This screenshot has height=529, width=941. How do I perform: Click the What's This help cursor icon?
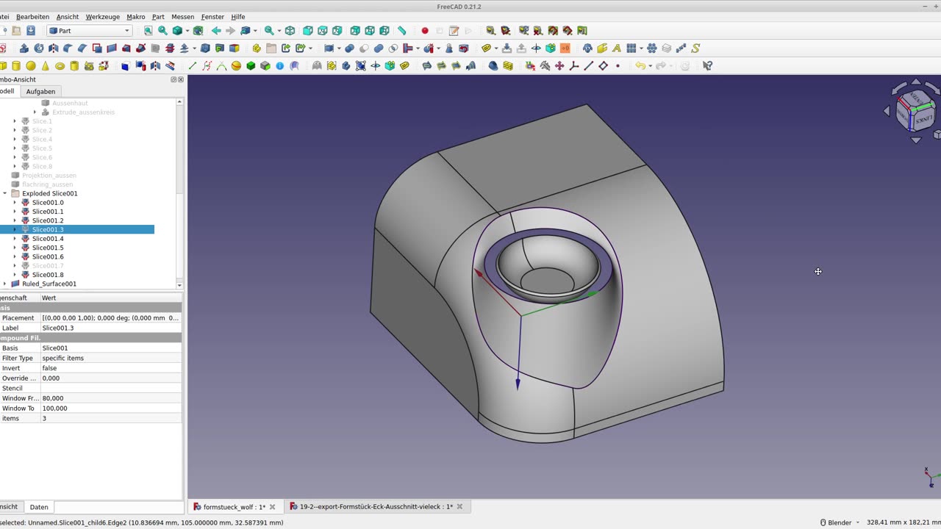(x=707, y=66)
